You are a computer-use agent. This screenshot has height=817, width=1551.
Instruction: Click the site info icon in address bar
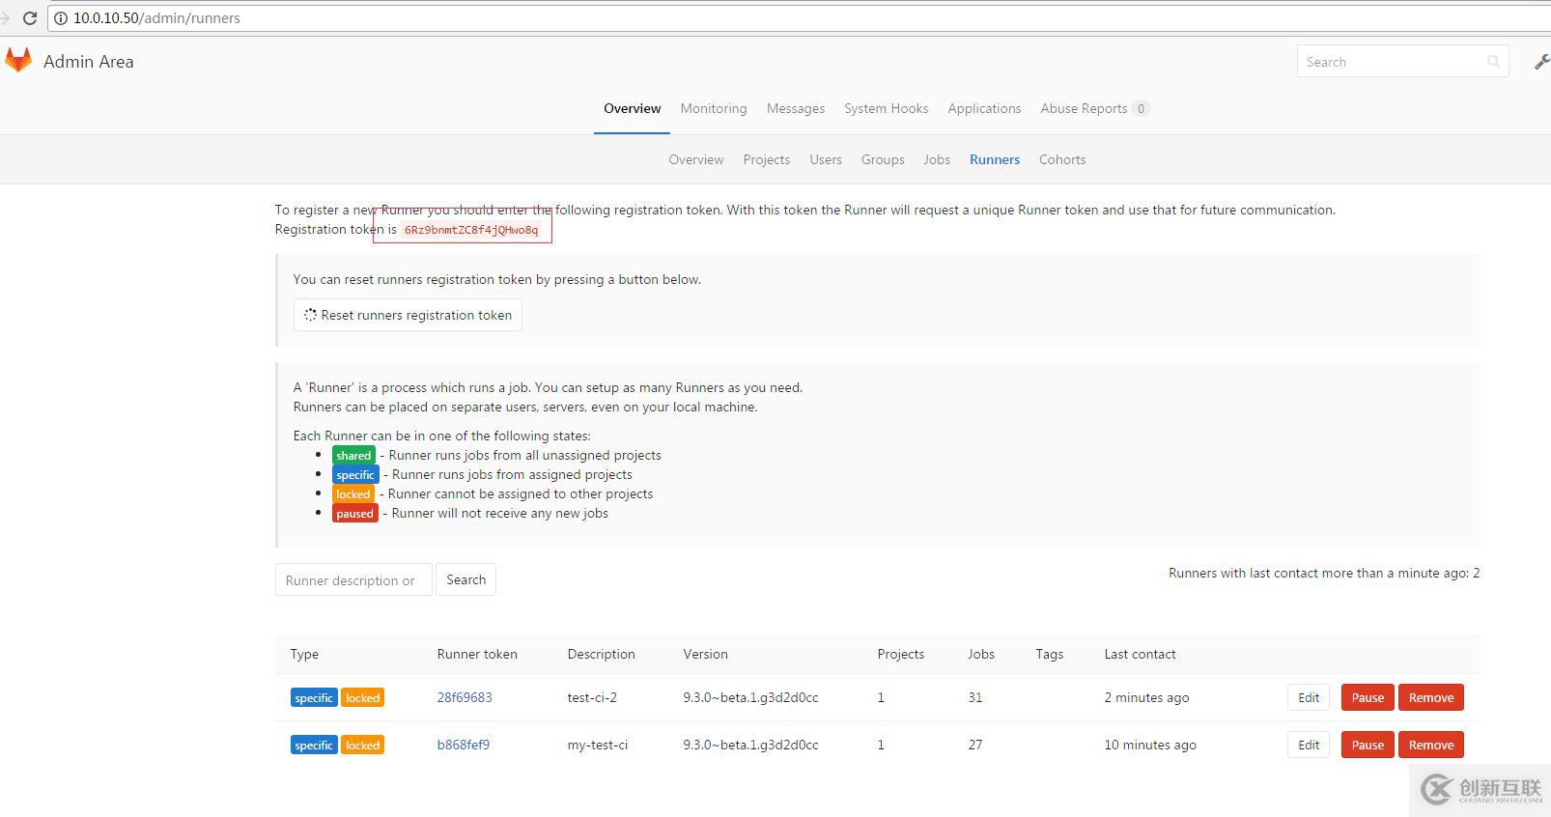tap(60, 17)
